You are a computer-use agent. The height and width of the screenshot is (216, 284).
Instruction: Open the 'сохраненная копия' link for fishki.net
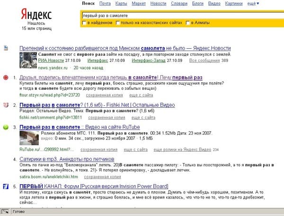106,118
